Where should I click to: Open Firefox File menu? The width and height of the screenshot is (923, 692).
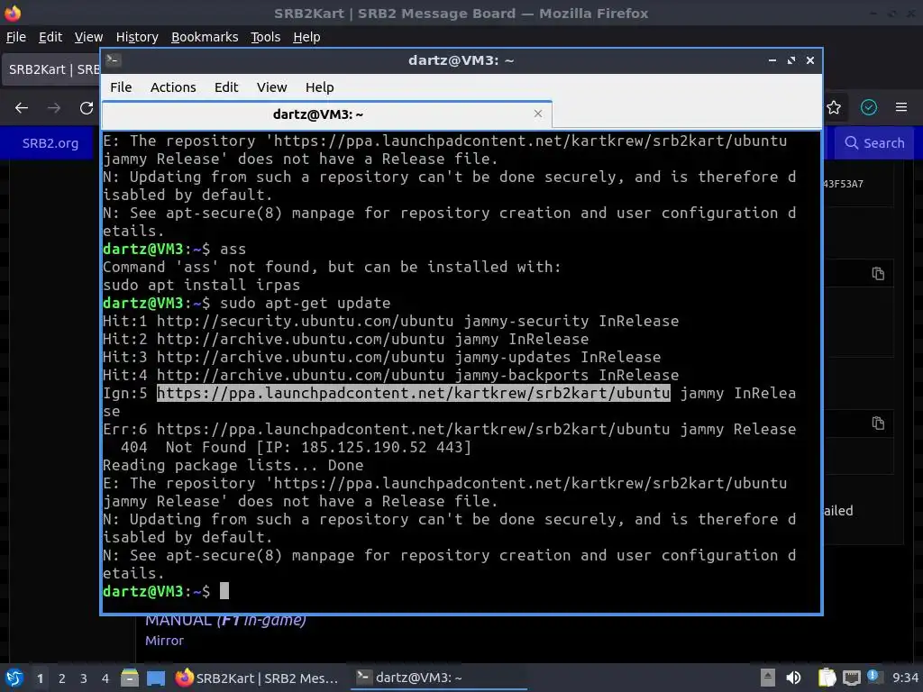click(x=16, y=37)
